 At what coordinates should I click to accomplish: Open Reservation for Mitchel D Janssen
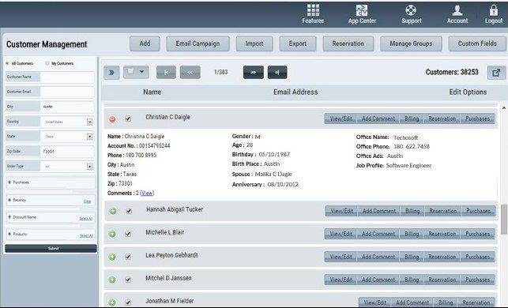click(442, 280)
